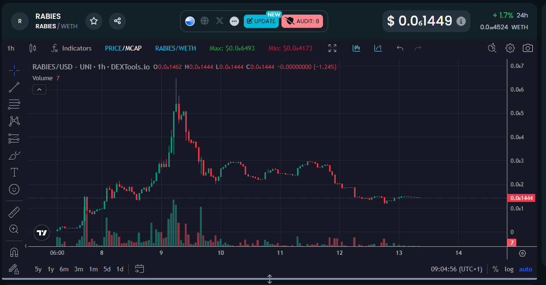The height and width of the screenshot is (285, 546).
Task: Select the Fibonacci retracement tool
Action: pos(14,104)
